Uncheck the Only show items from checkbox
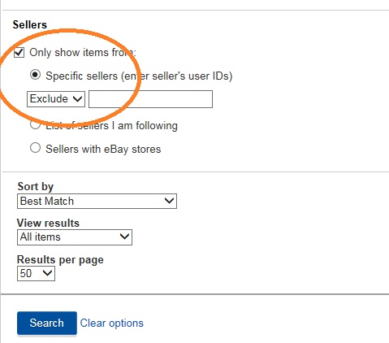This screenshot has width=389, height=343. tap(19, 53)
